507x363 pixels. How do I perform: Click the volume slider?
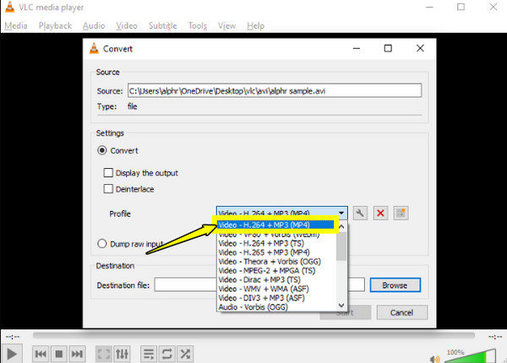(x=471, y=356)
